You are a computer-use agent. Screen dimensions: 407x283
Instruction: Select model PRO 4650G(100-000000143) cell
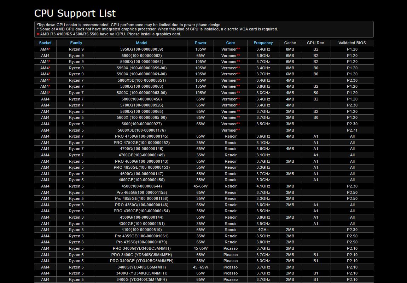pos(141,161)
